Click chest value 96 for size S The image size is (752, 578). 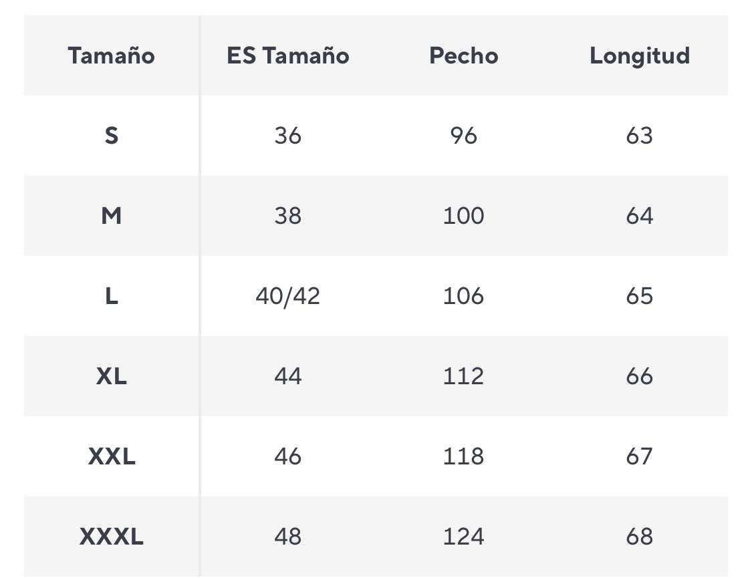pos(463,136)
